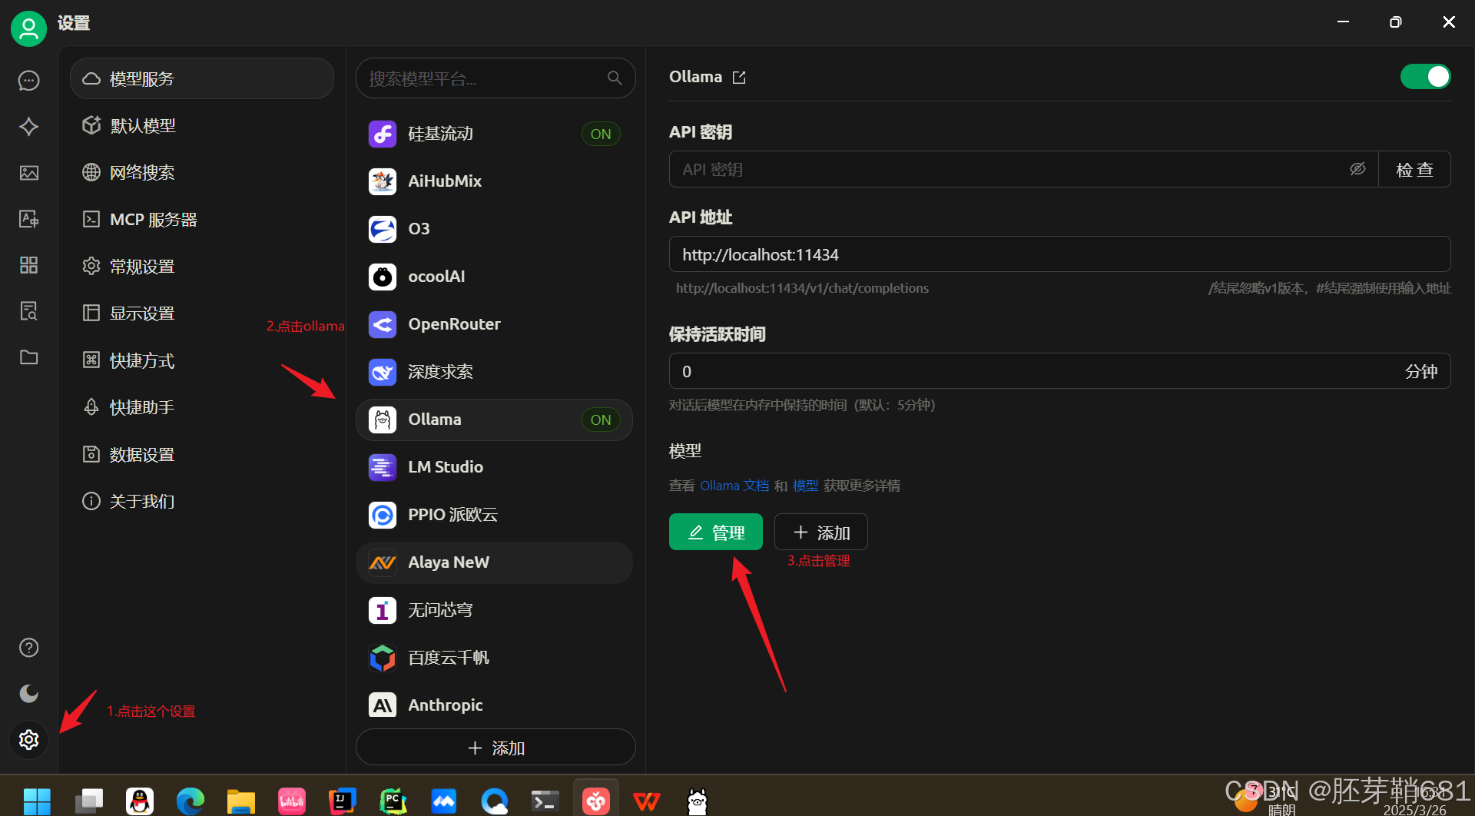Open Windows Start button
Screen dimensions: 1475x816
coord(37,801)
